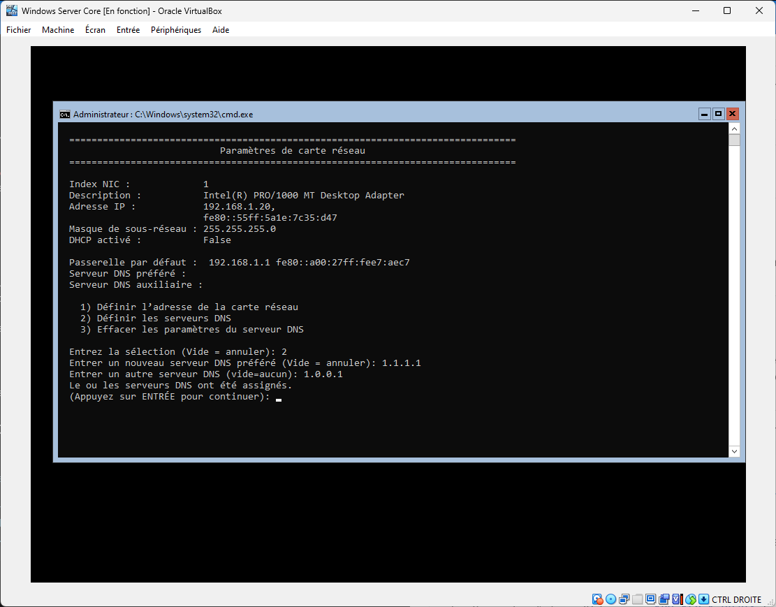Click the hard disk activity status icon
This screenshot has width=776, height=607.
[597, 599]
